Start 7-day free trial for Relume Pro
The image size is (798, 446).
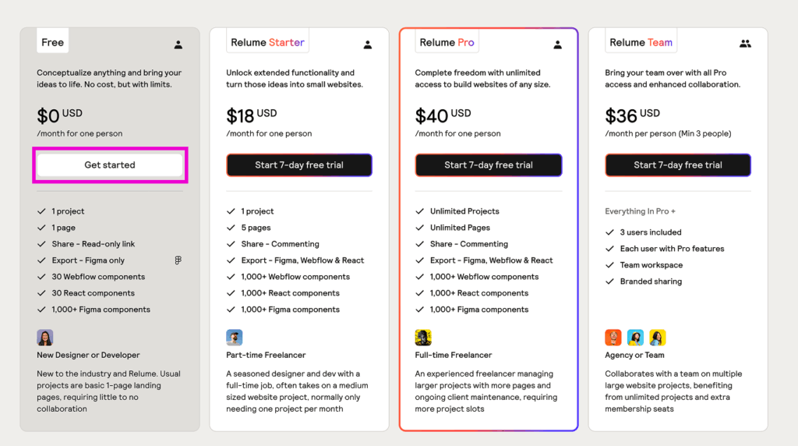[x=489, y=165]
